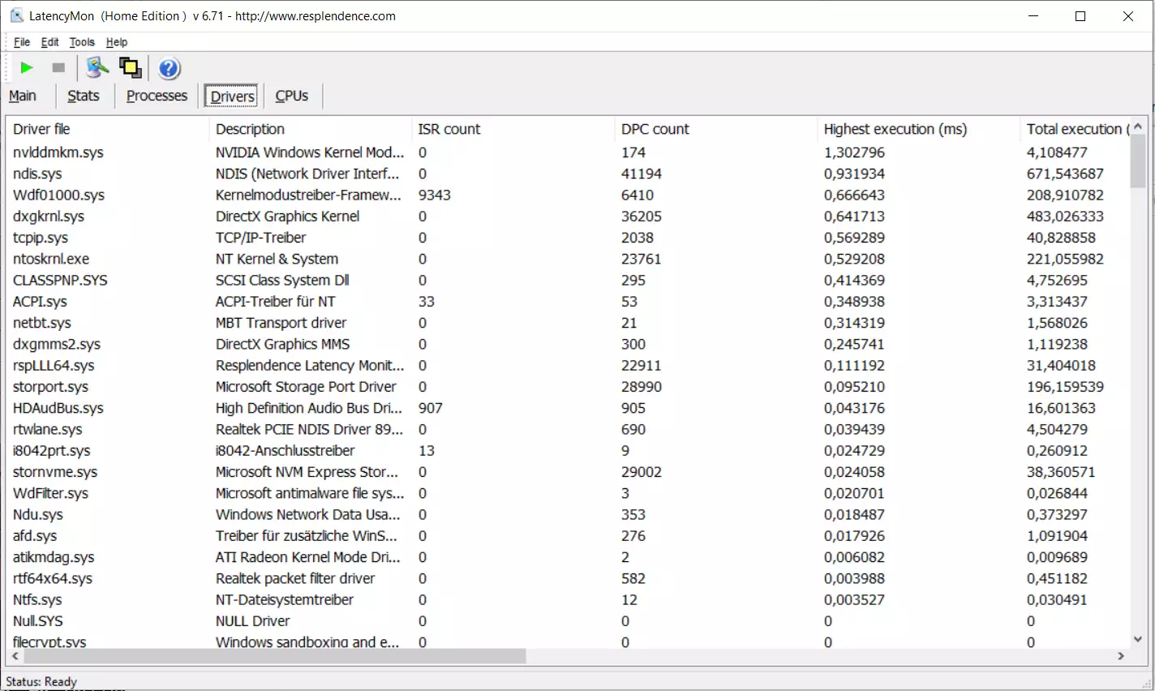Switch to the Main tab
Screen dimensions: 1155x691
click(23, 96)
